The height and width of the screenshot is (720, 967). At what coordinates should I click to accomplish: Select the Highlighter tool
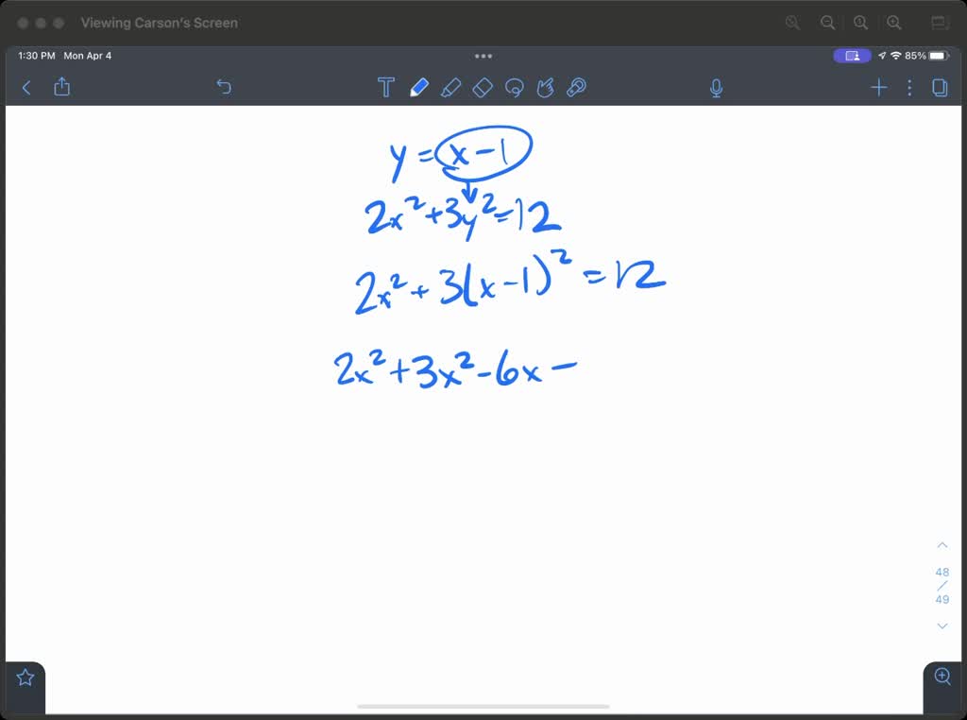(x=451, y=87)
